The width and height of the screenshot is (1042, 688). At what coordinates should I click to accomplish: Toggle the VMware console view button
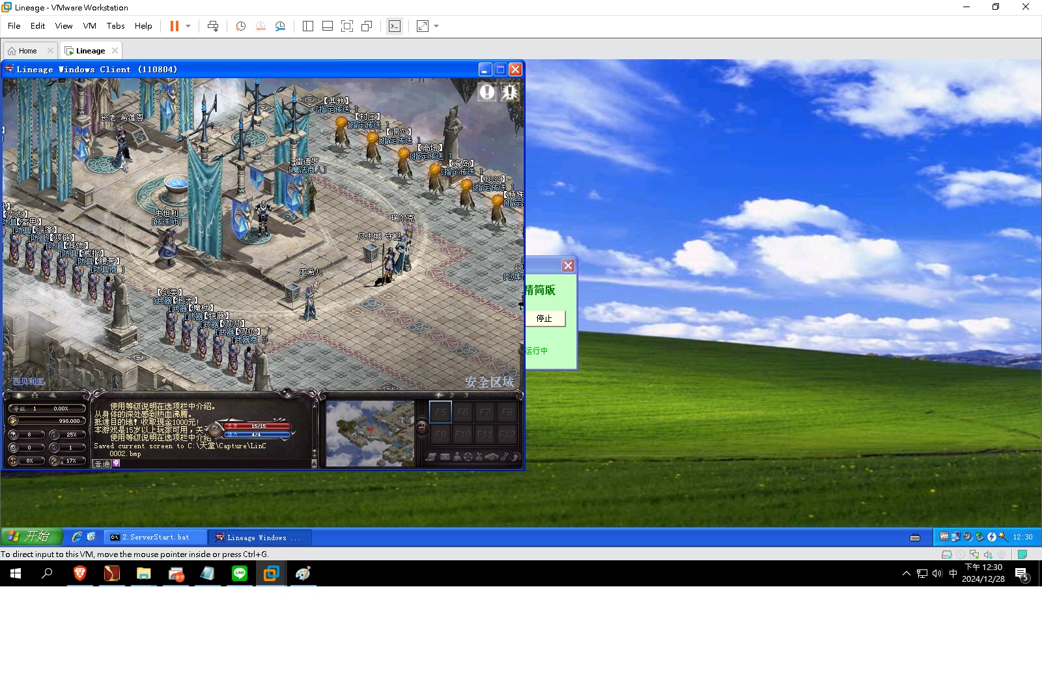pyautogui.click(x=395, y=26)
